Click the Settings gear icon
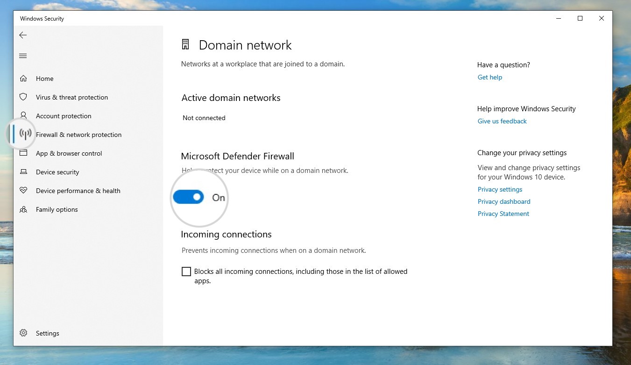Image resolution: width=631 pixels, height=365 pixels. tap(23, 333)
